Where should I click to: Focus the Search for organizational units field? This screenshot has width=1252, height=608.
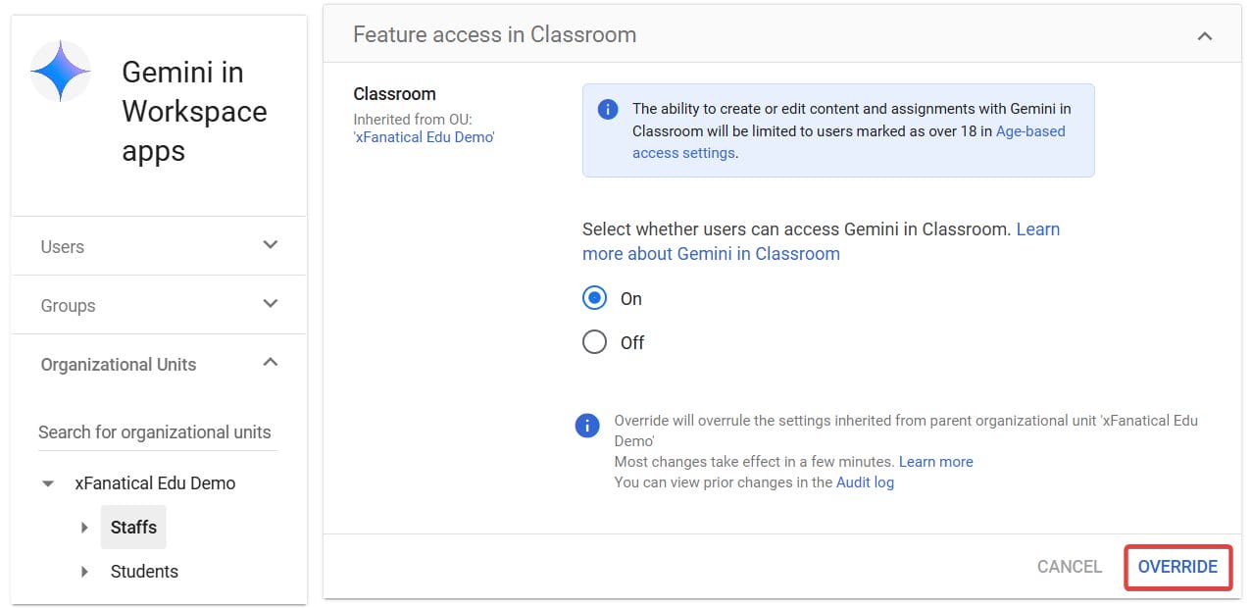tap(157, 432)
